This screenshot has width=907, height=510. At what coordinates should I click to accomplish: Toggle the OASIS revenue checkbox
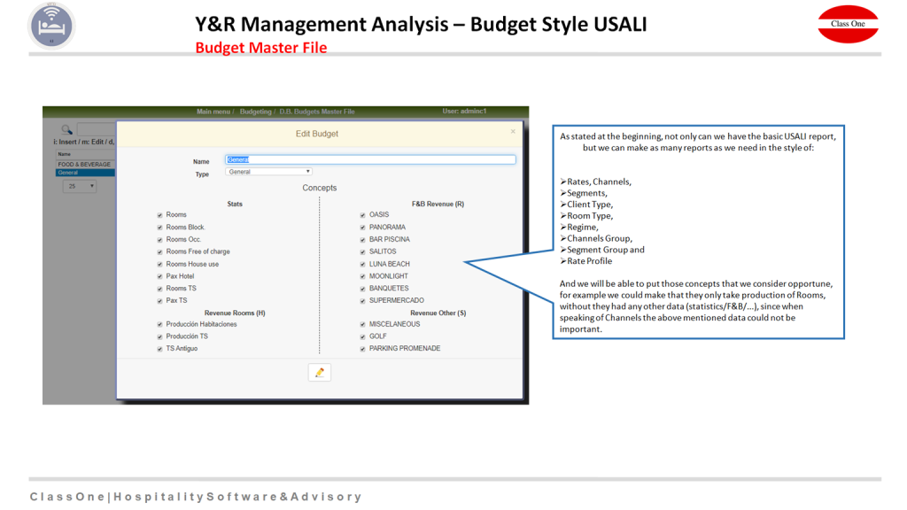(x=362, y=215)
